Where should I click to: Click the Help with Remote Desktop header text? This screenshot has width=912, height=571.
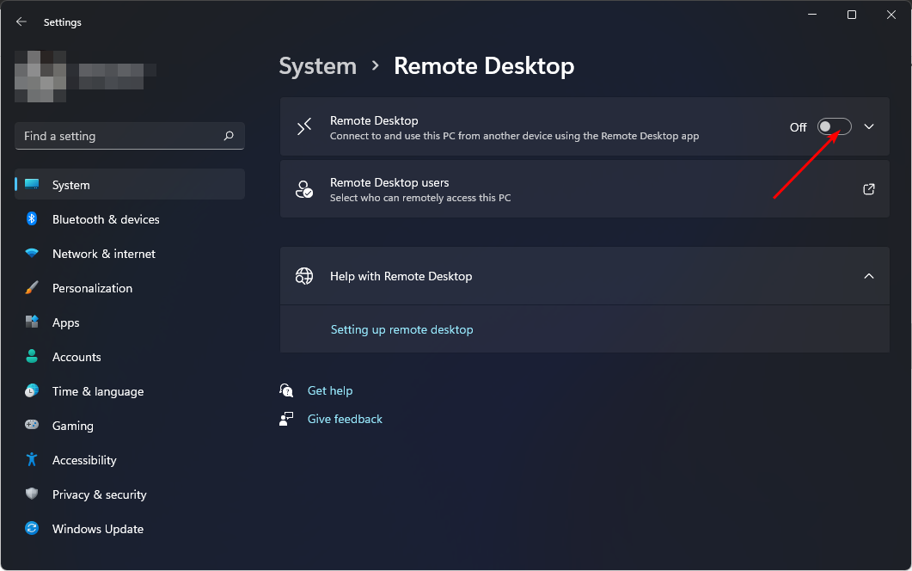[401, 276]
